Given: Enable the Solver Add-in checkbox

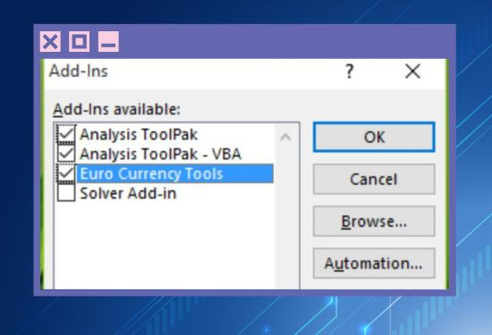Looking at the screenshot, I should 66,193.
